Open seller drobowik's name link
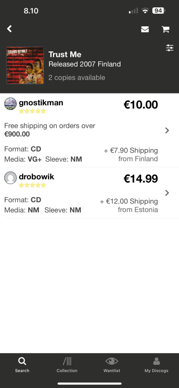Screen dimensions: 179x388 tap(37, 177)
